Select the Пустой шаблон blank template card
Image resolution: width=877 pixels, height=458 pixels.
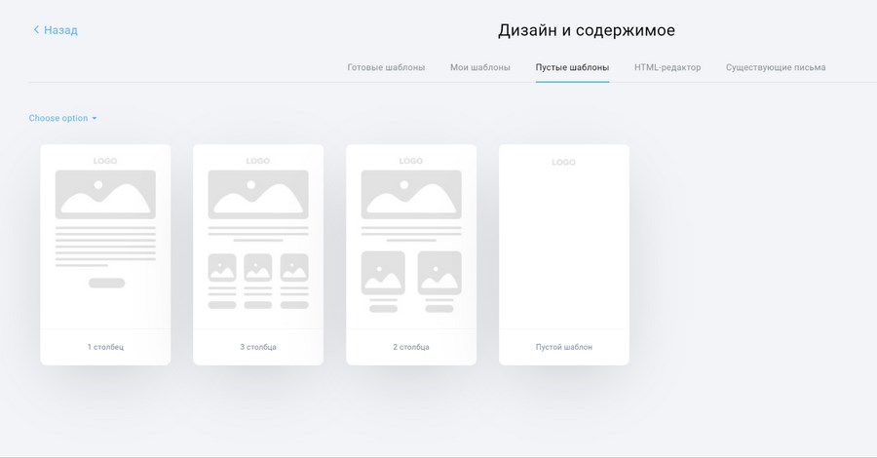563,253
